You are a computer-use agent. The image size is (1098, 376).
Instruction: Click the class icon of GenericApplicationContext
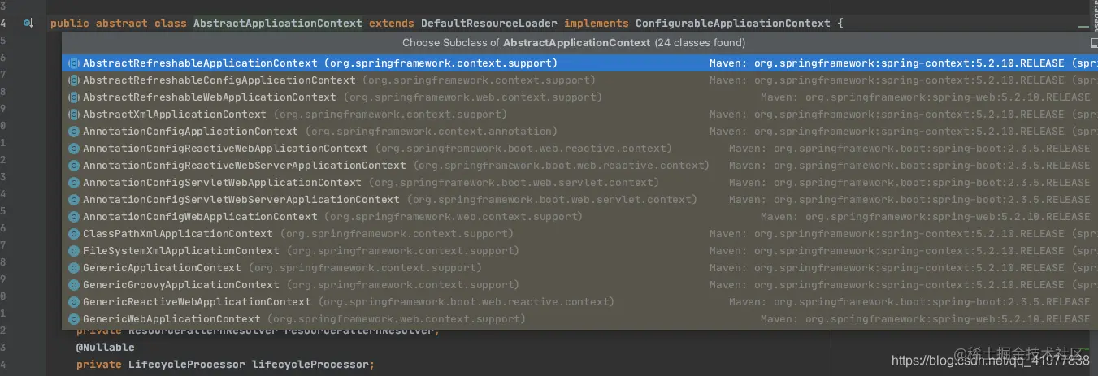(x=74, y=267)
